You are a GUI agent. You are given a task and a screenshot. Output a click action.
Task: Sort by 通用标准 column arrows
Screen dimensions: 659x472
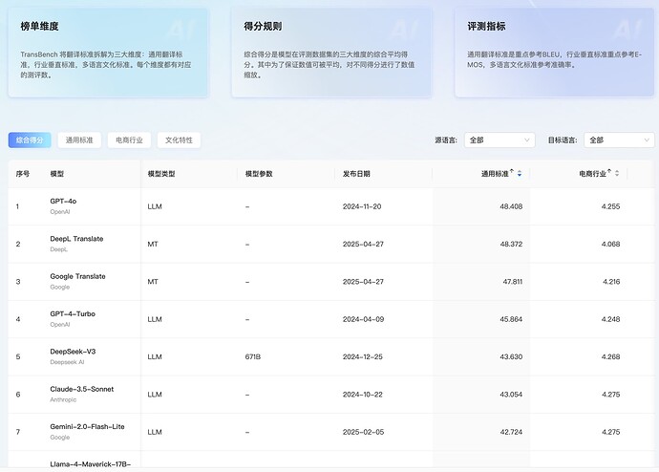click(520, 174)
